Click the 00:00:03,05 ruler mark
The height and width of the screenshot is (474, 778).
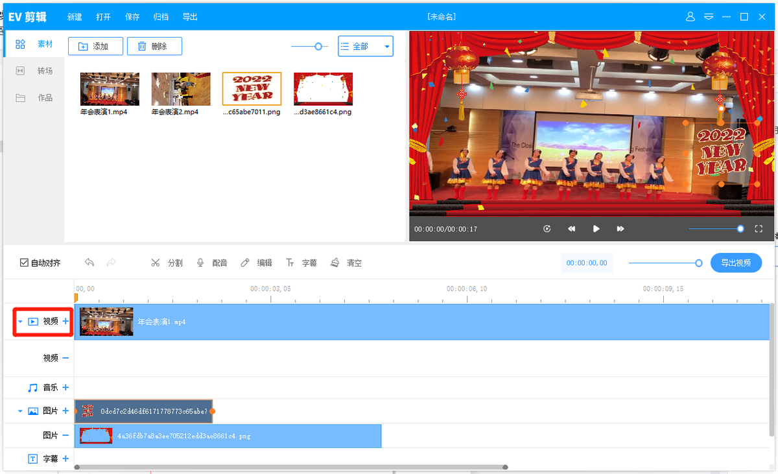click(270, 289)
